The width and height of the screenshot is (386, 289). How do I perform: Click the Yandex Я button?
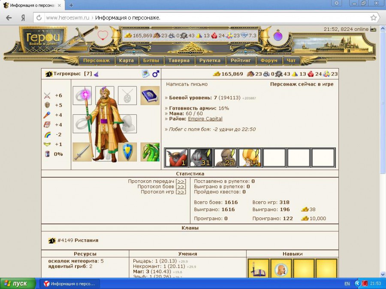pyautogui.click(x=23, y=18)
